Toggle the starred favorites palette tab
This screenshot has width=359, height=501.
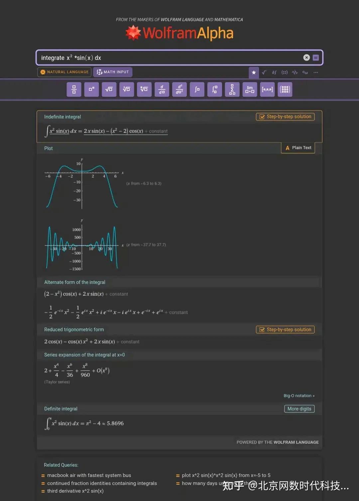point(254,72)
